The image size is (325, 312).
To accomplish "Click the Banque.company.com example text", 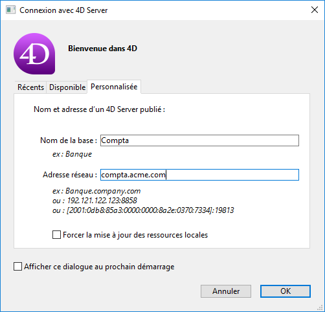I will coord(103,191).
